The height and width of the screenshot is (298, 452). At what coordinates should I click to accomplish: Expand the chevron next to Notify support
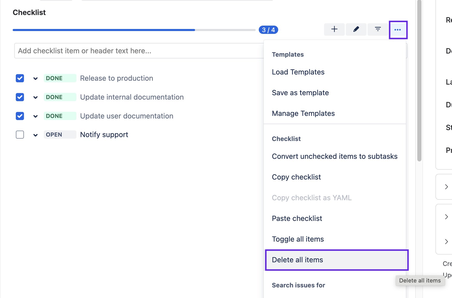35,135
